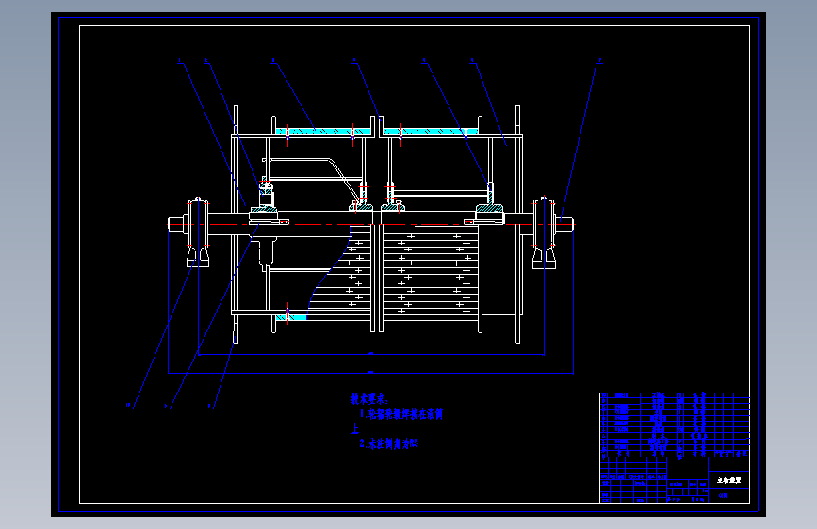The width and height of the screenshot is (817, 529).
Task: Click part balloon number 3 at the top
Action: pos(273,61)
